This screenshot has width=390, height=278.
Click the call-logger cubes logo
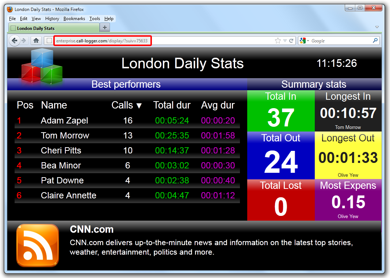pyautogui.click(x=41, y=67)
